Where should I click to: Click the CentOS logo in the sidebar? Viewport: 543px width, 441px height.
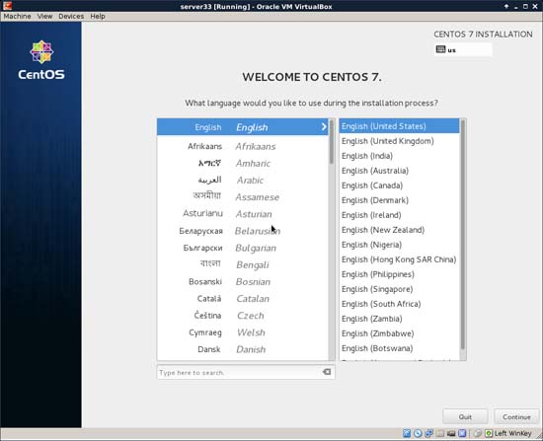(41, 59)
